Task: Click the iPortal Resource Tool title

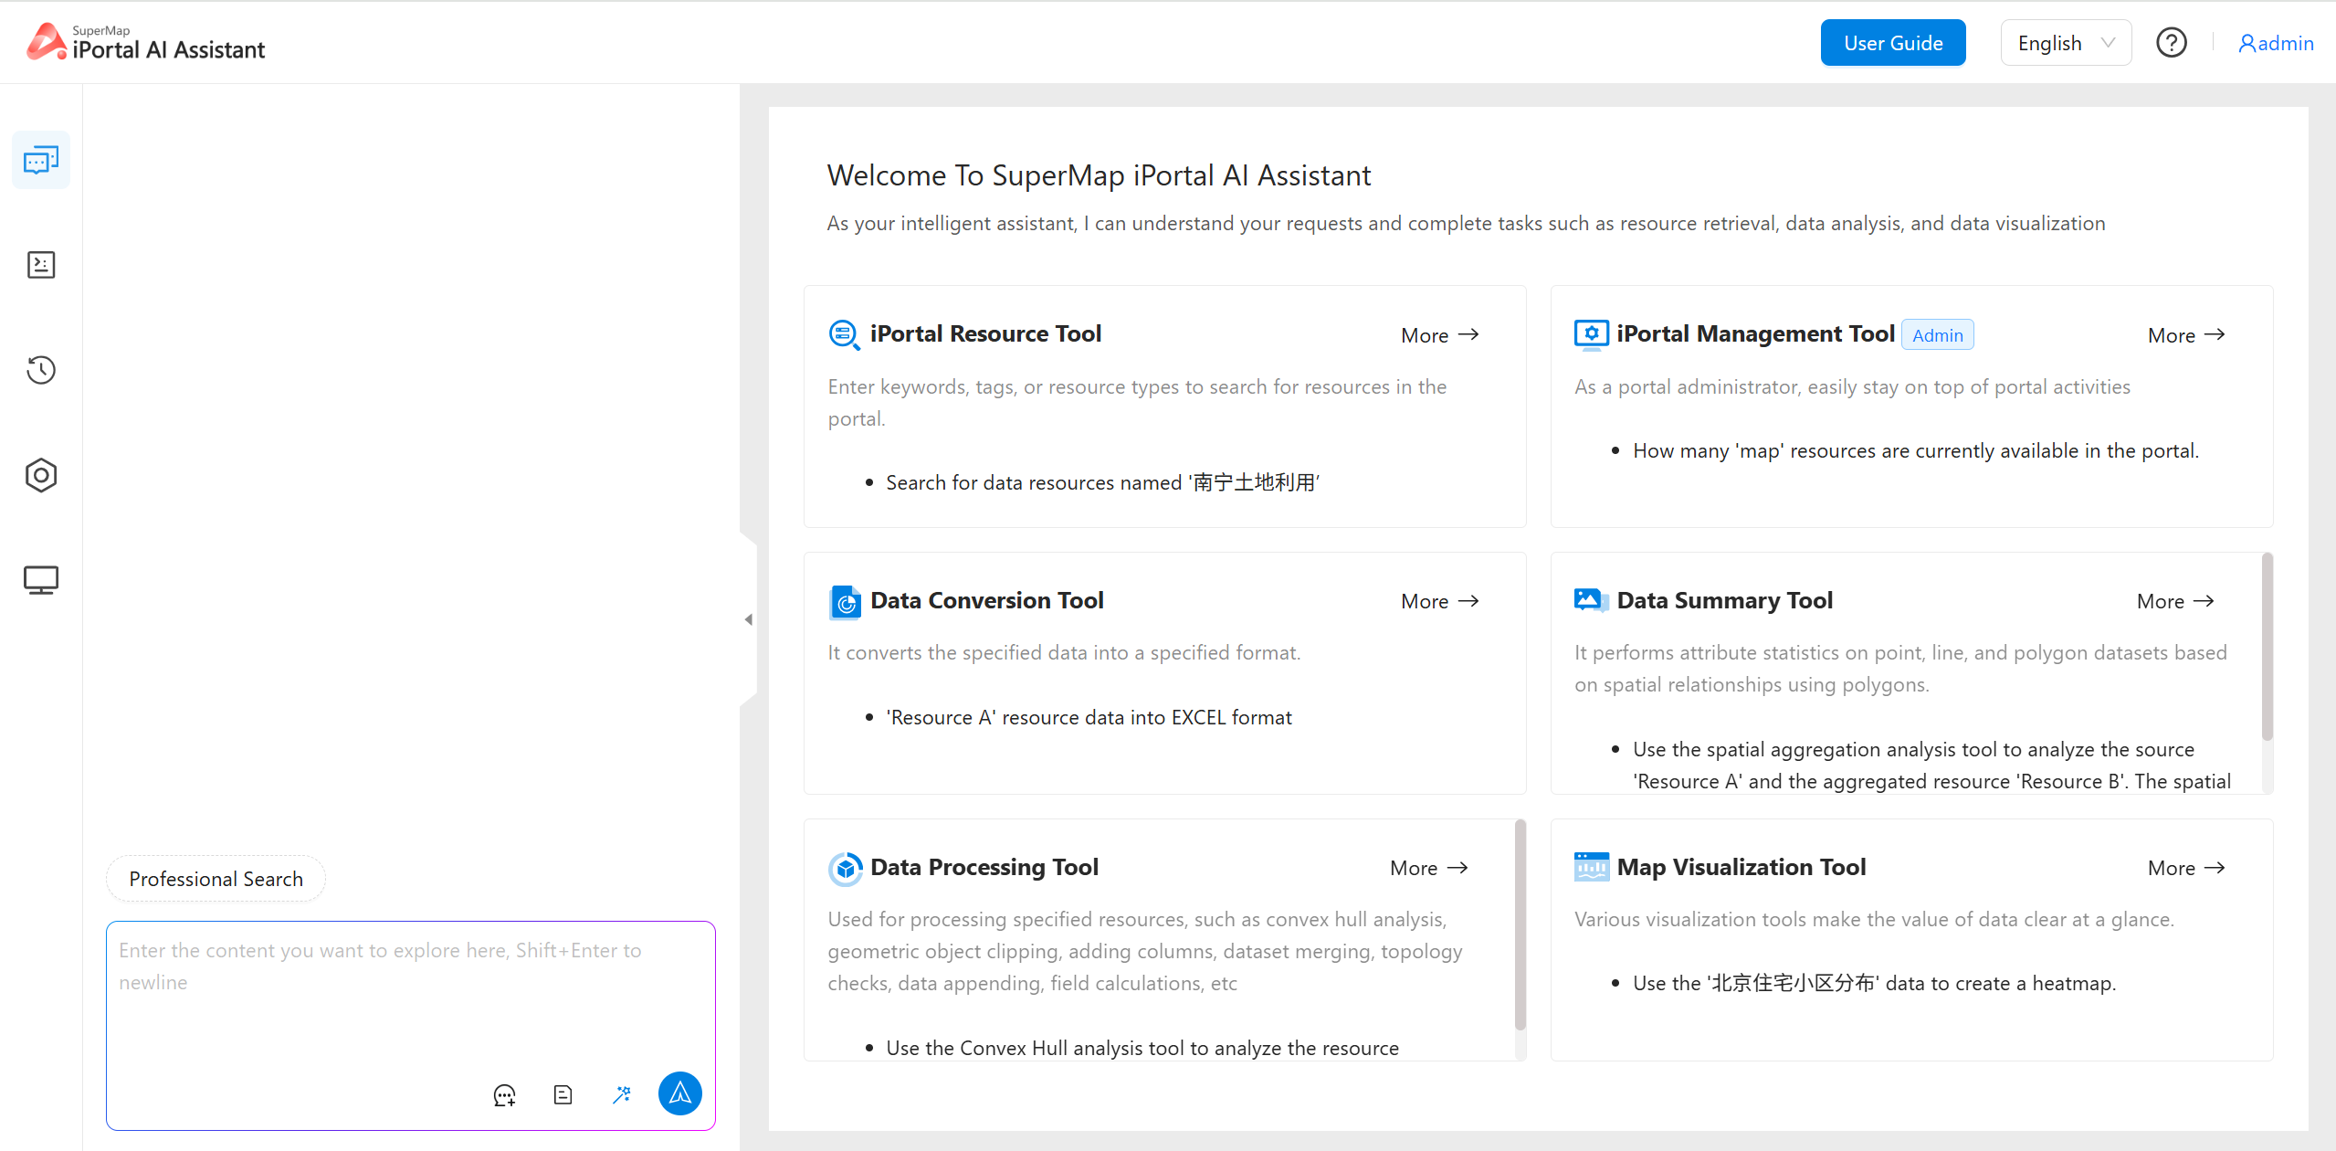Action: pyautogui.click(x=985, y=334)
